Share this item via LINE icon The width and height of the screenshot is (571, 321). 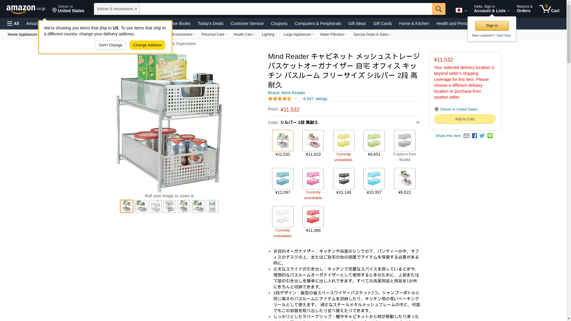point(490,136)
